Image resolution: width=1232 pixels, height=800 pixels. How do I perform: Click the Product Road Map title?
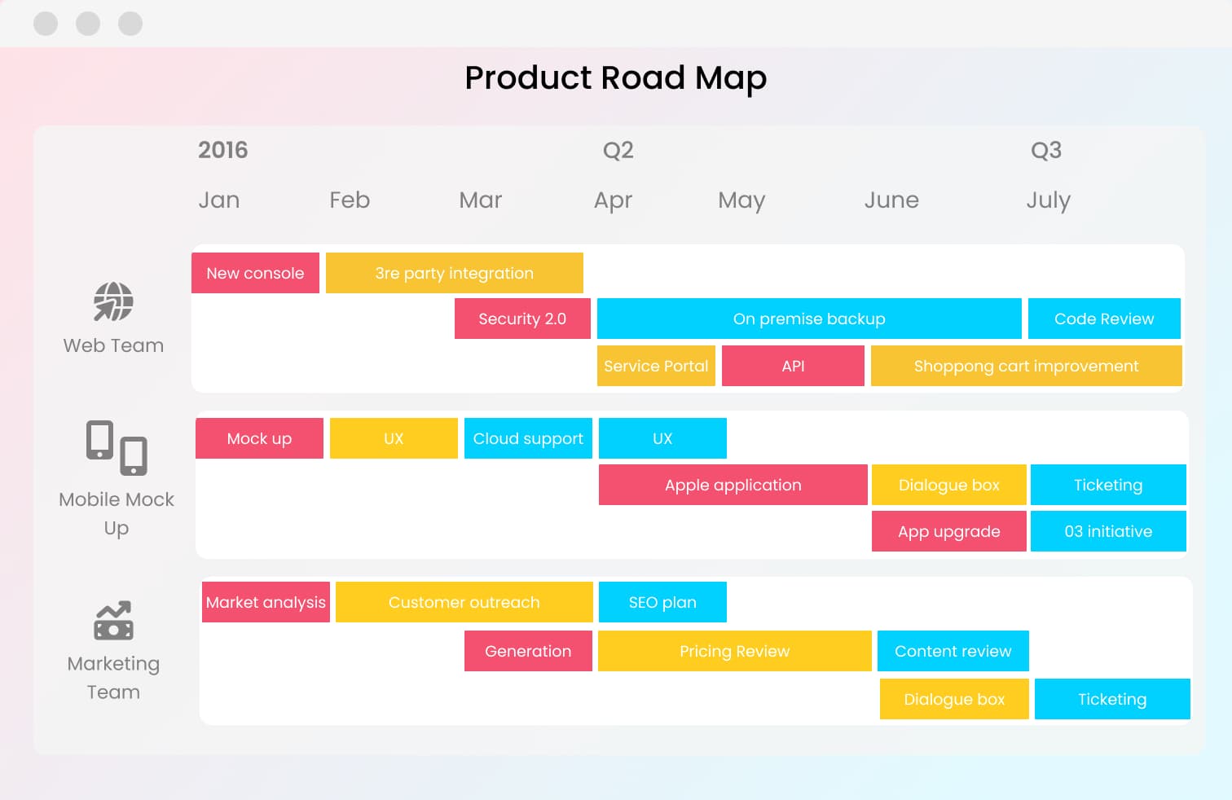pyautogui.click(x=615, y=77)
